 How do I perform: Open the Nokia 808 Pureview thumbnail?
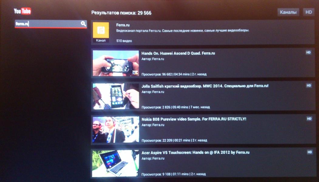click(x=116, y=130)
